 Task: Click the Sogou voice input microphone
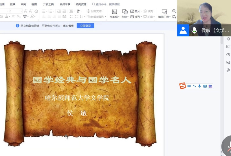tap(199, 86)
